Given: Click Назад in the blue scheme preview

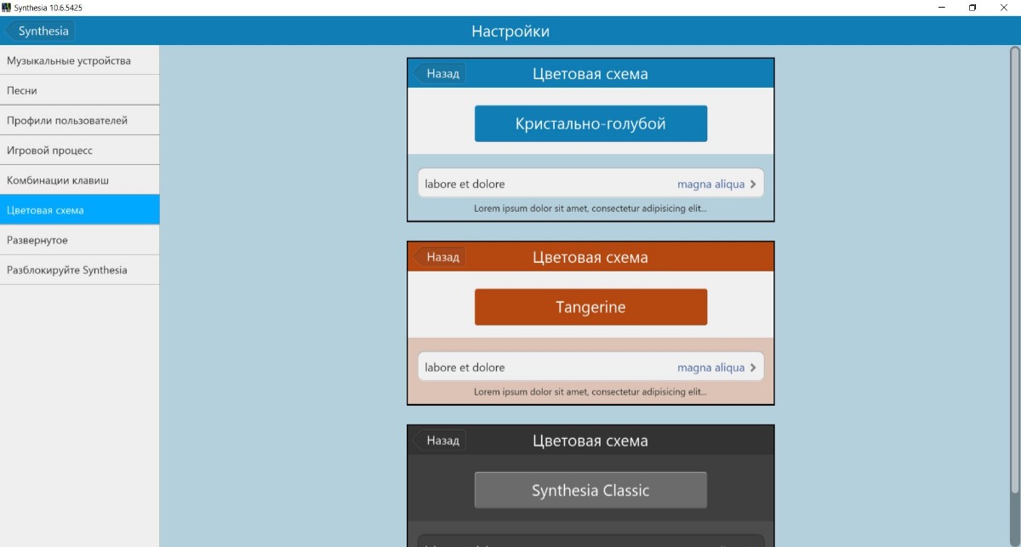Looking at the screenshot, I should [440, 73].
